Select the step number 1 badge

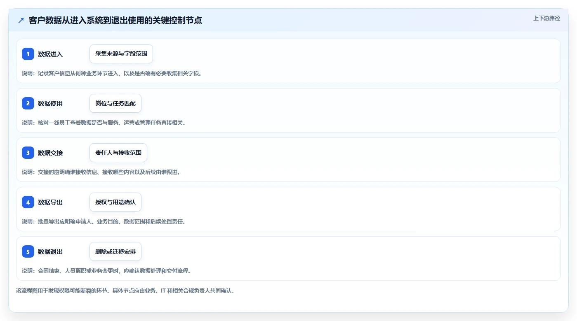point(28,54)
